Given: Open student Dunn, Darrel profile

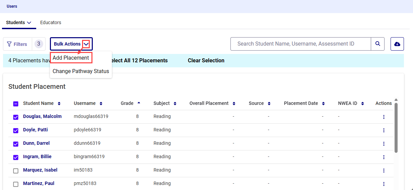Looking at the screenshot, I should [x=36, y=143].
